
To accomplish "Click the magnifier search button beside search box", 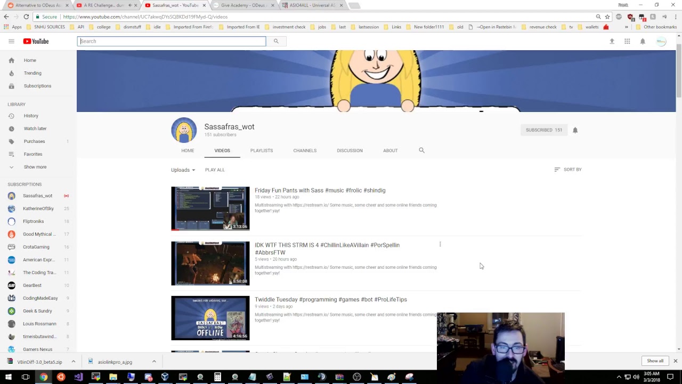I will (x=276, y=41).
